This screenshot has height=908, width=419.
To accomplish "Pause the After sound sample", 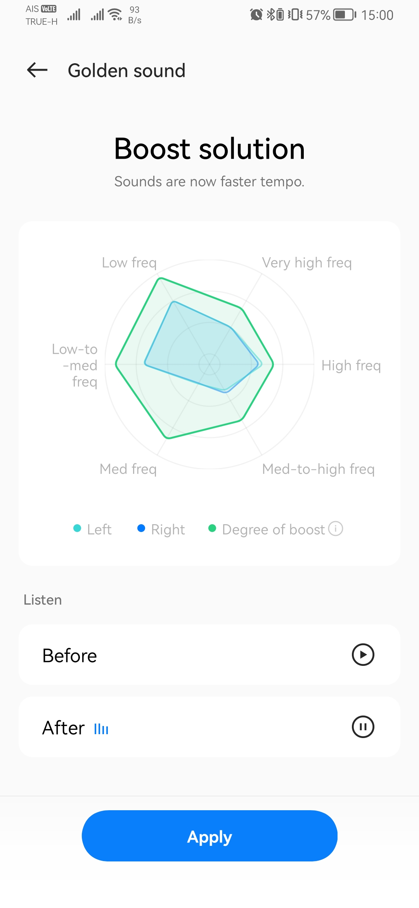I will pos(363,727).
